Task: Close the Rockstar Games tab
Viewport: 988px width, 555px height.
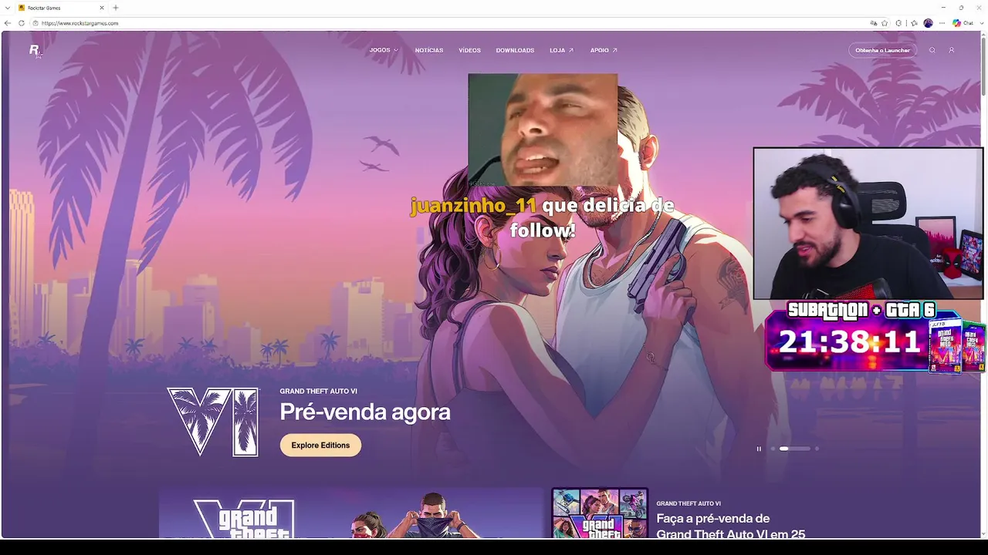Action: tap(101, 8)
